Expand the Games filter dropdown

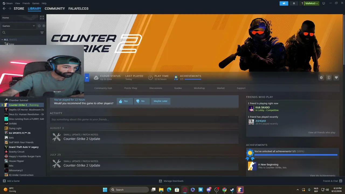(x=19, y=26)
